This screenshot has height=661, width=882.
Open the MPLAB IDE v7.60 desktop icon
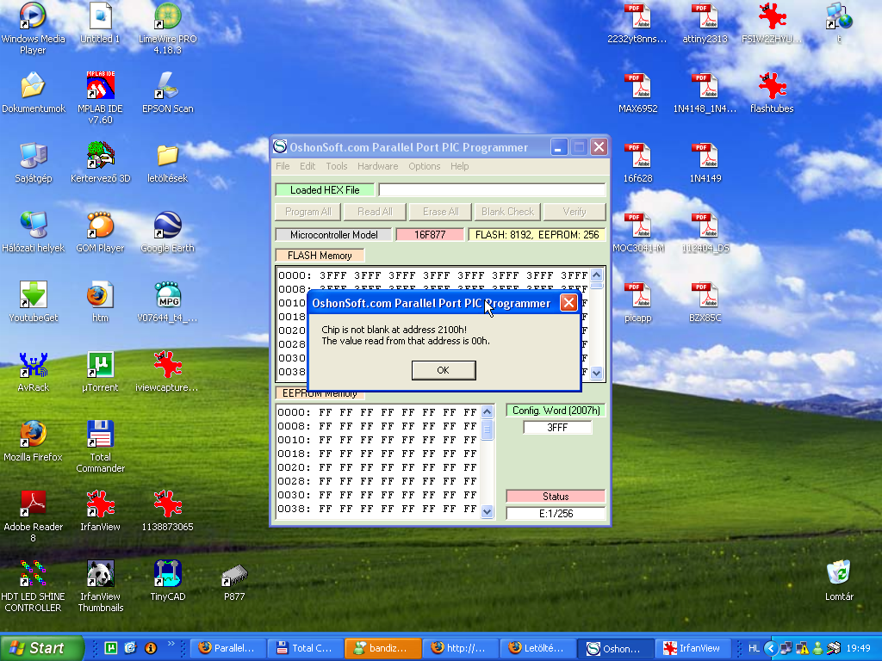(100, 96)
